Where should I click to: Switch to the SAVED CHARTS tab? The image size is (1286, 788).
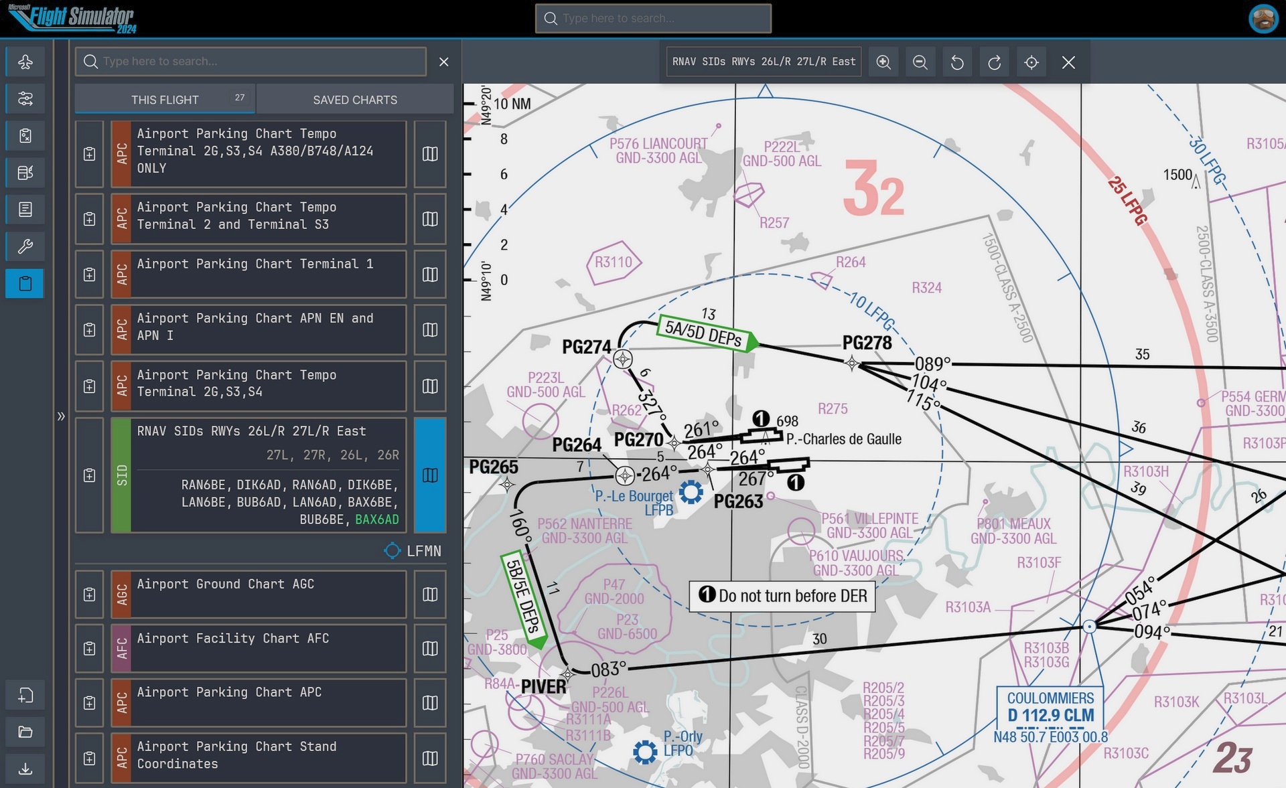(355, 100)
